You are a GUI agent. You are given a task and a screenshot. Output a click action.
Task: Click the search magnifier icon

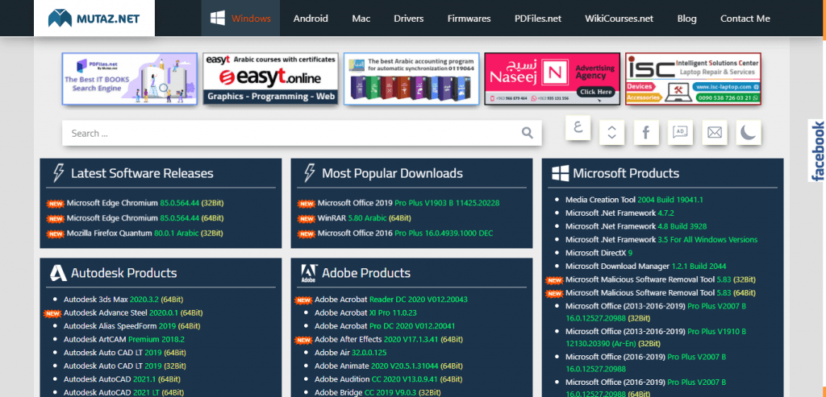[x=527, y=134]
